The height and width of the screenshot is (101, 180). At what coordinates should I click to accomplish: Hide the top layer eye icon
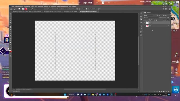[144, 23]
